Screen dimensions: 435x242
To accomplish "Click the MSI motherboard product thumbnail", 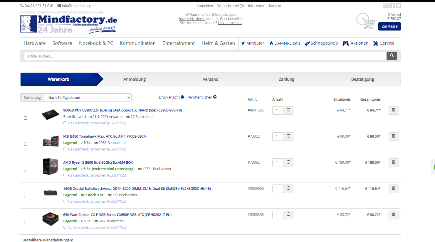I will tap(51, 141).
